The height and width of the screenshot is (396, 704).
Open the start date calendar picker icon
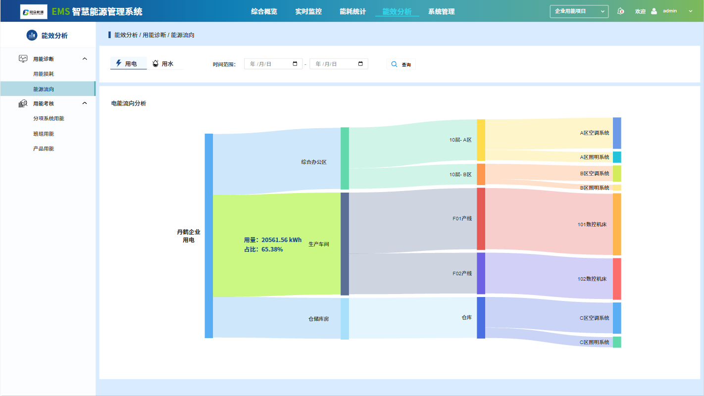pos(295,64)
